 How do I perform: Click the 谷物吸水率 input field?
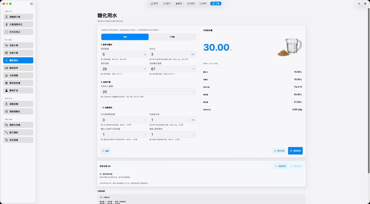click(x=173, y=120)
